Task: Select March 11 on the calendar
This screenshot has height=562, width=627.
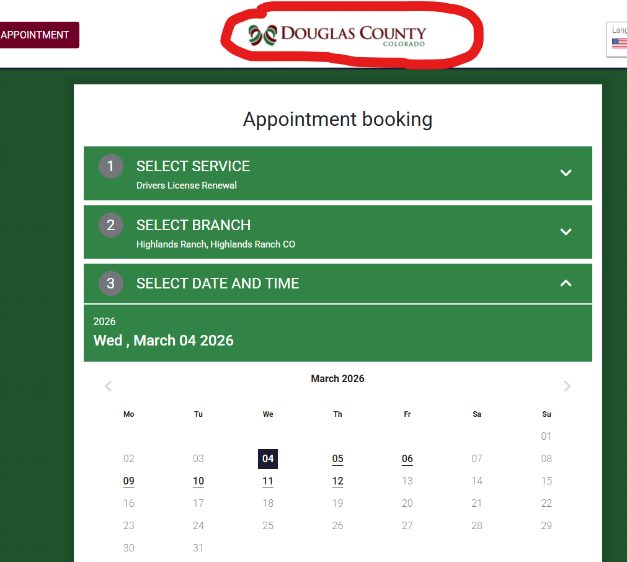Action: coord(268,481)
